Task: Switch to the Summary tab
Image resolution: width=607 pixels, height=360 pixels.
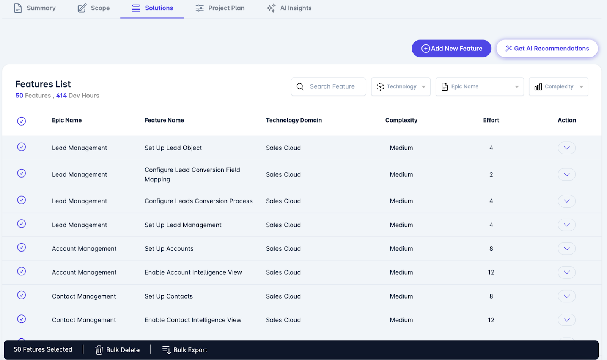Action: (35, 8)
